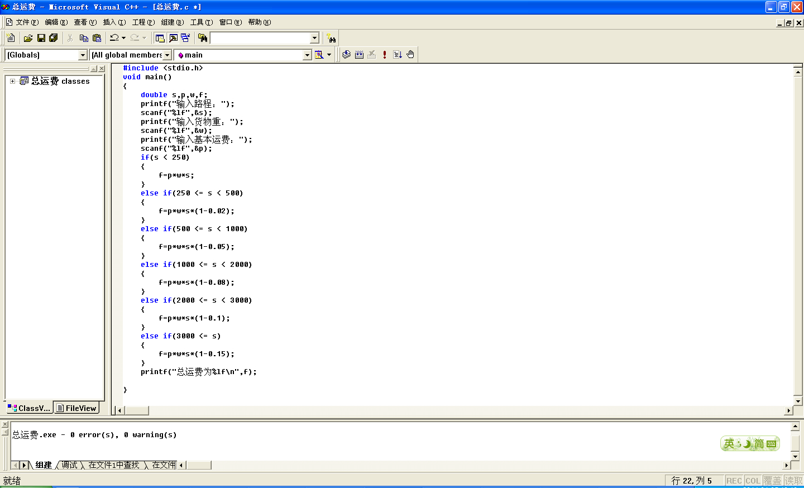Click the document icon left of File menu

tap(9, 22)
